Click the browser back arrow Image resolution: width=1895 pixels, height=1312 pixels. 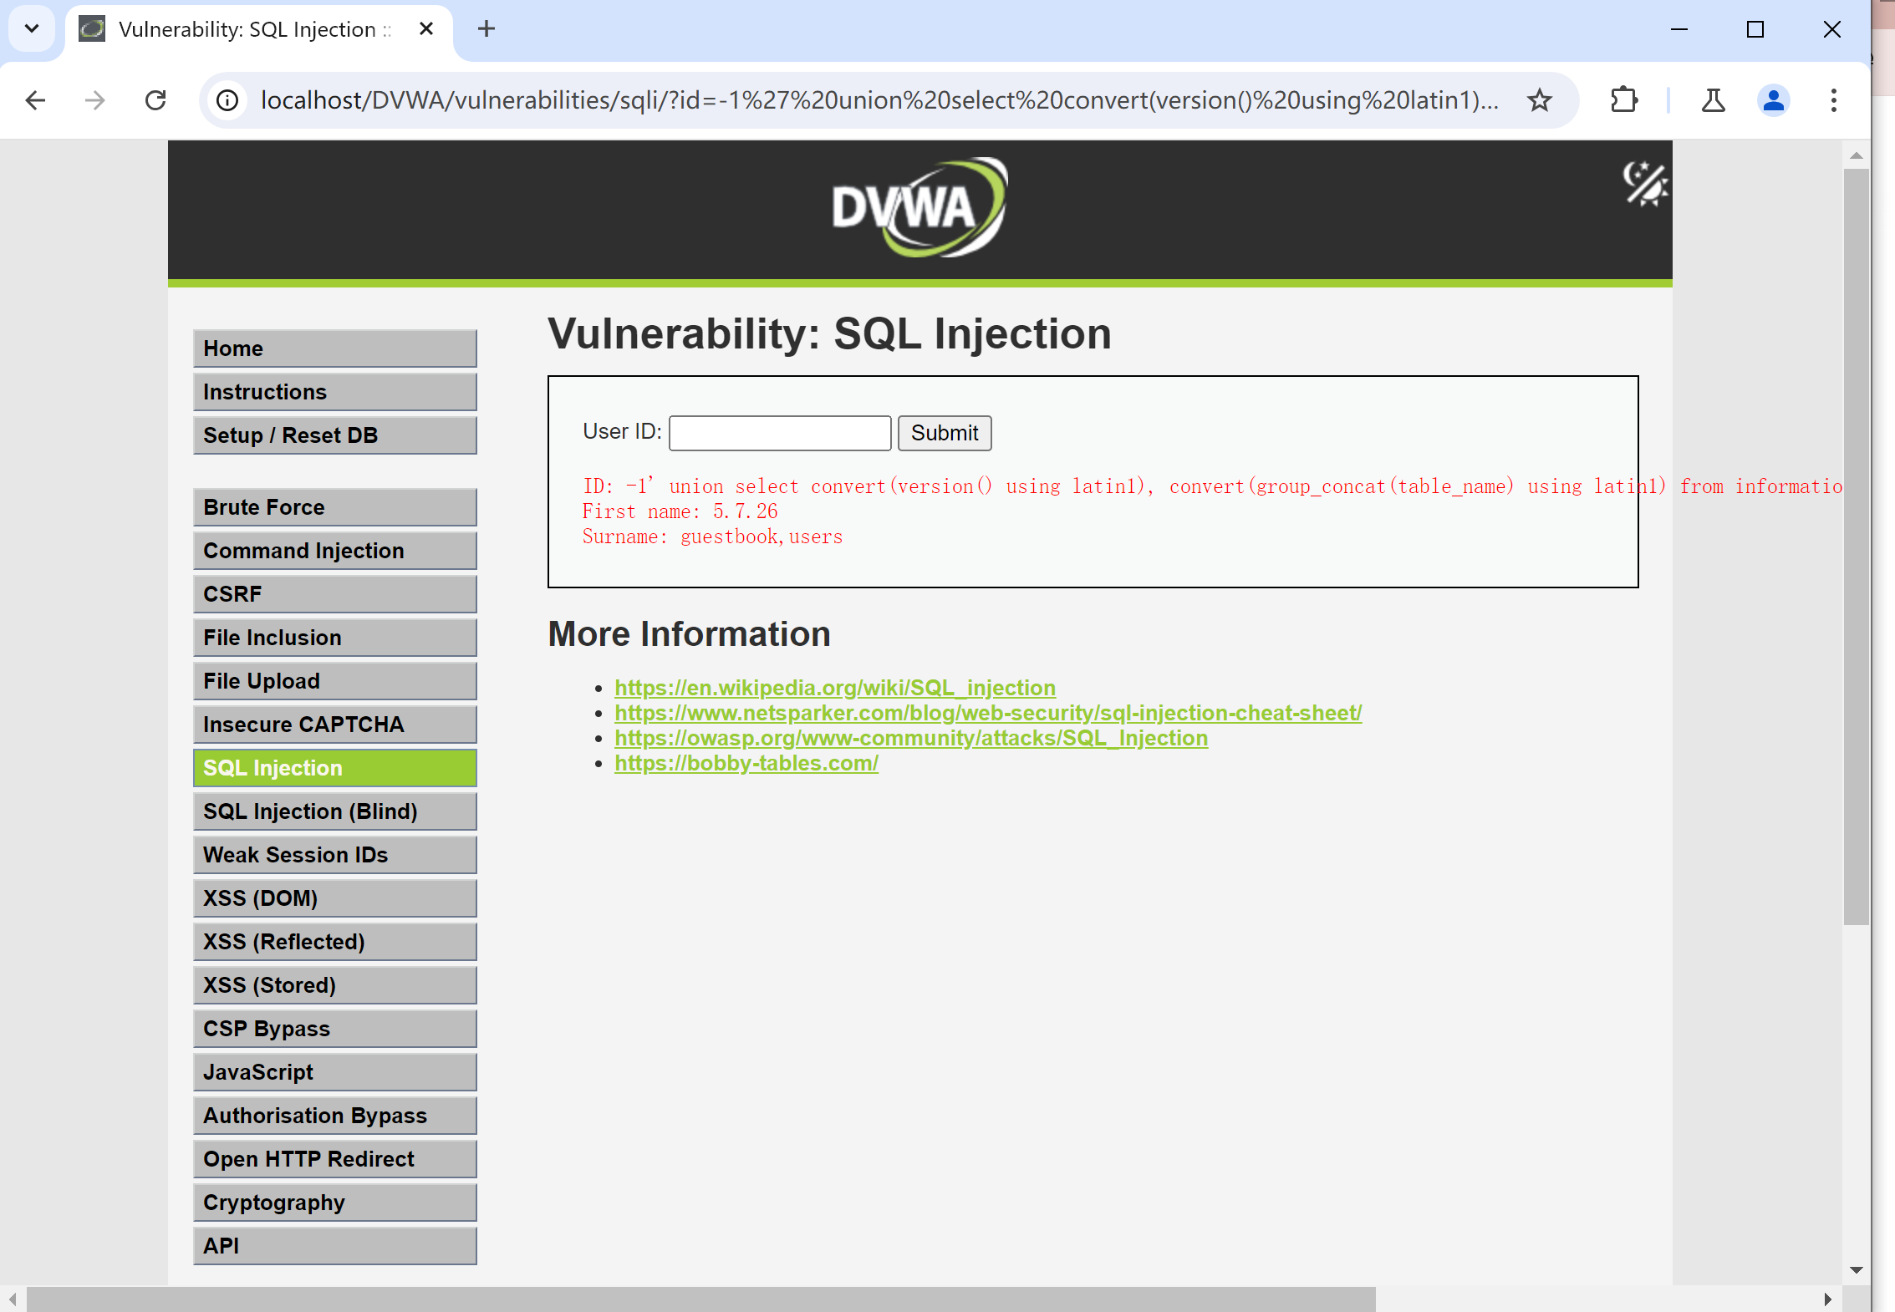pyautogui.click(x=35, y=100)
